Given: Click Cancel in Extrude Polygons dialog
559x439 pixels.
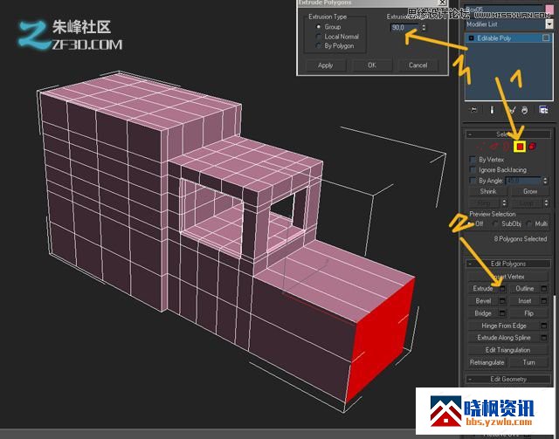Looking at the screenshot, I should (418, 65).
